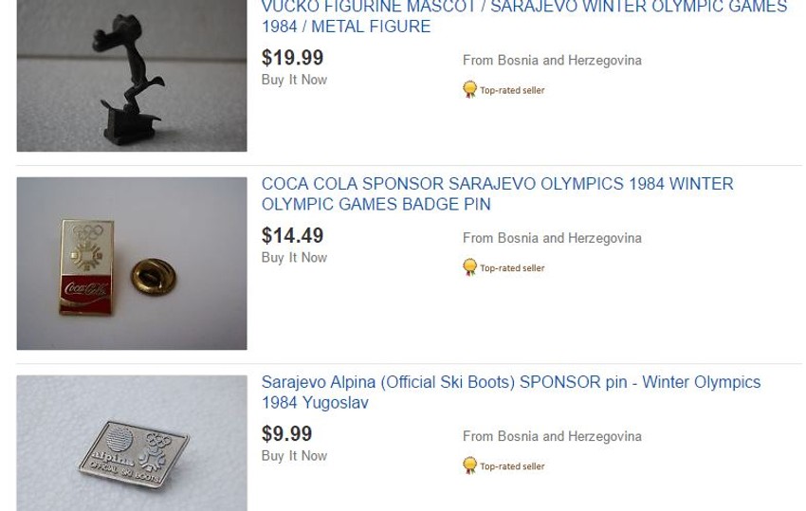Click the top-rated seller ribbon icon for Vucko figurine
This screenshot has width=806, height=511.
[x=469, y=90]
